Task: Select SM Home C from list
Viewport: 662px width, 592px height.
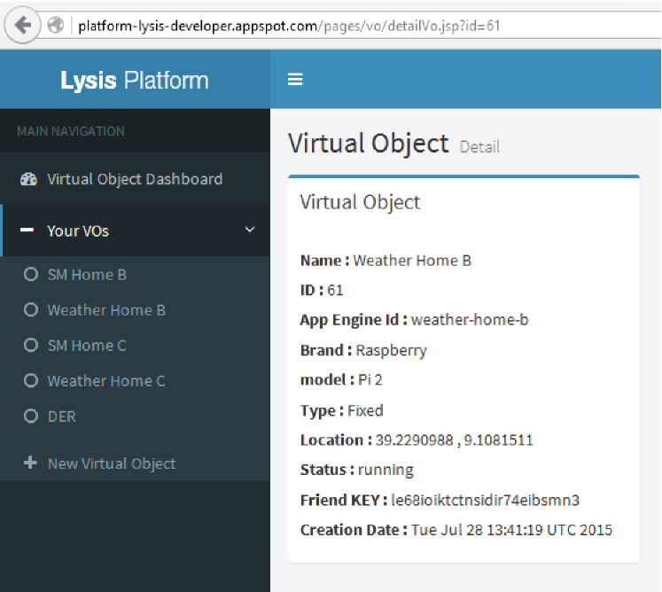Action: coord(87,346)
